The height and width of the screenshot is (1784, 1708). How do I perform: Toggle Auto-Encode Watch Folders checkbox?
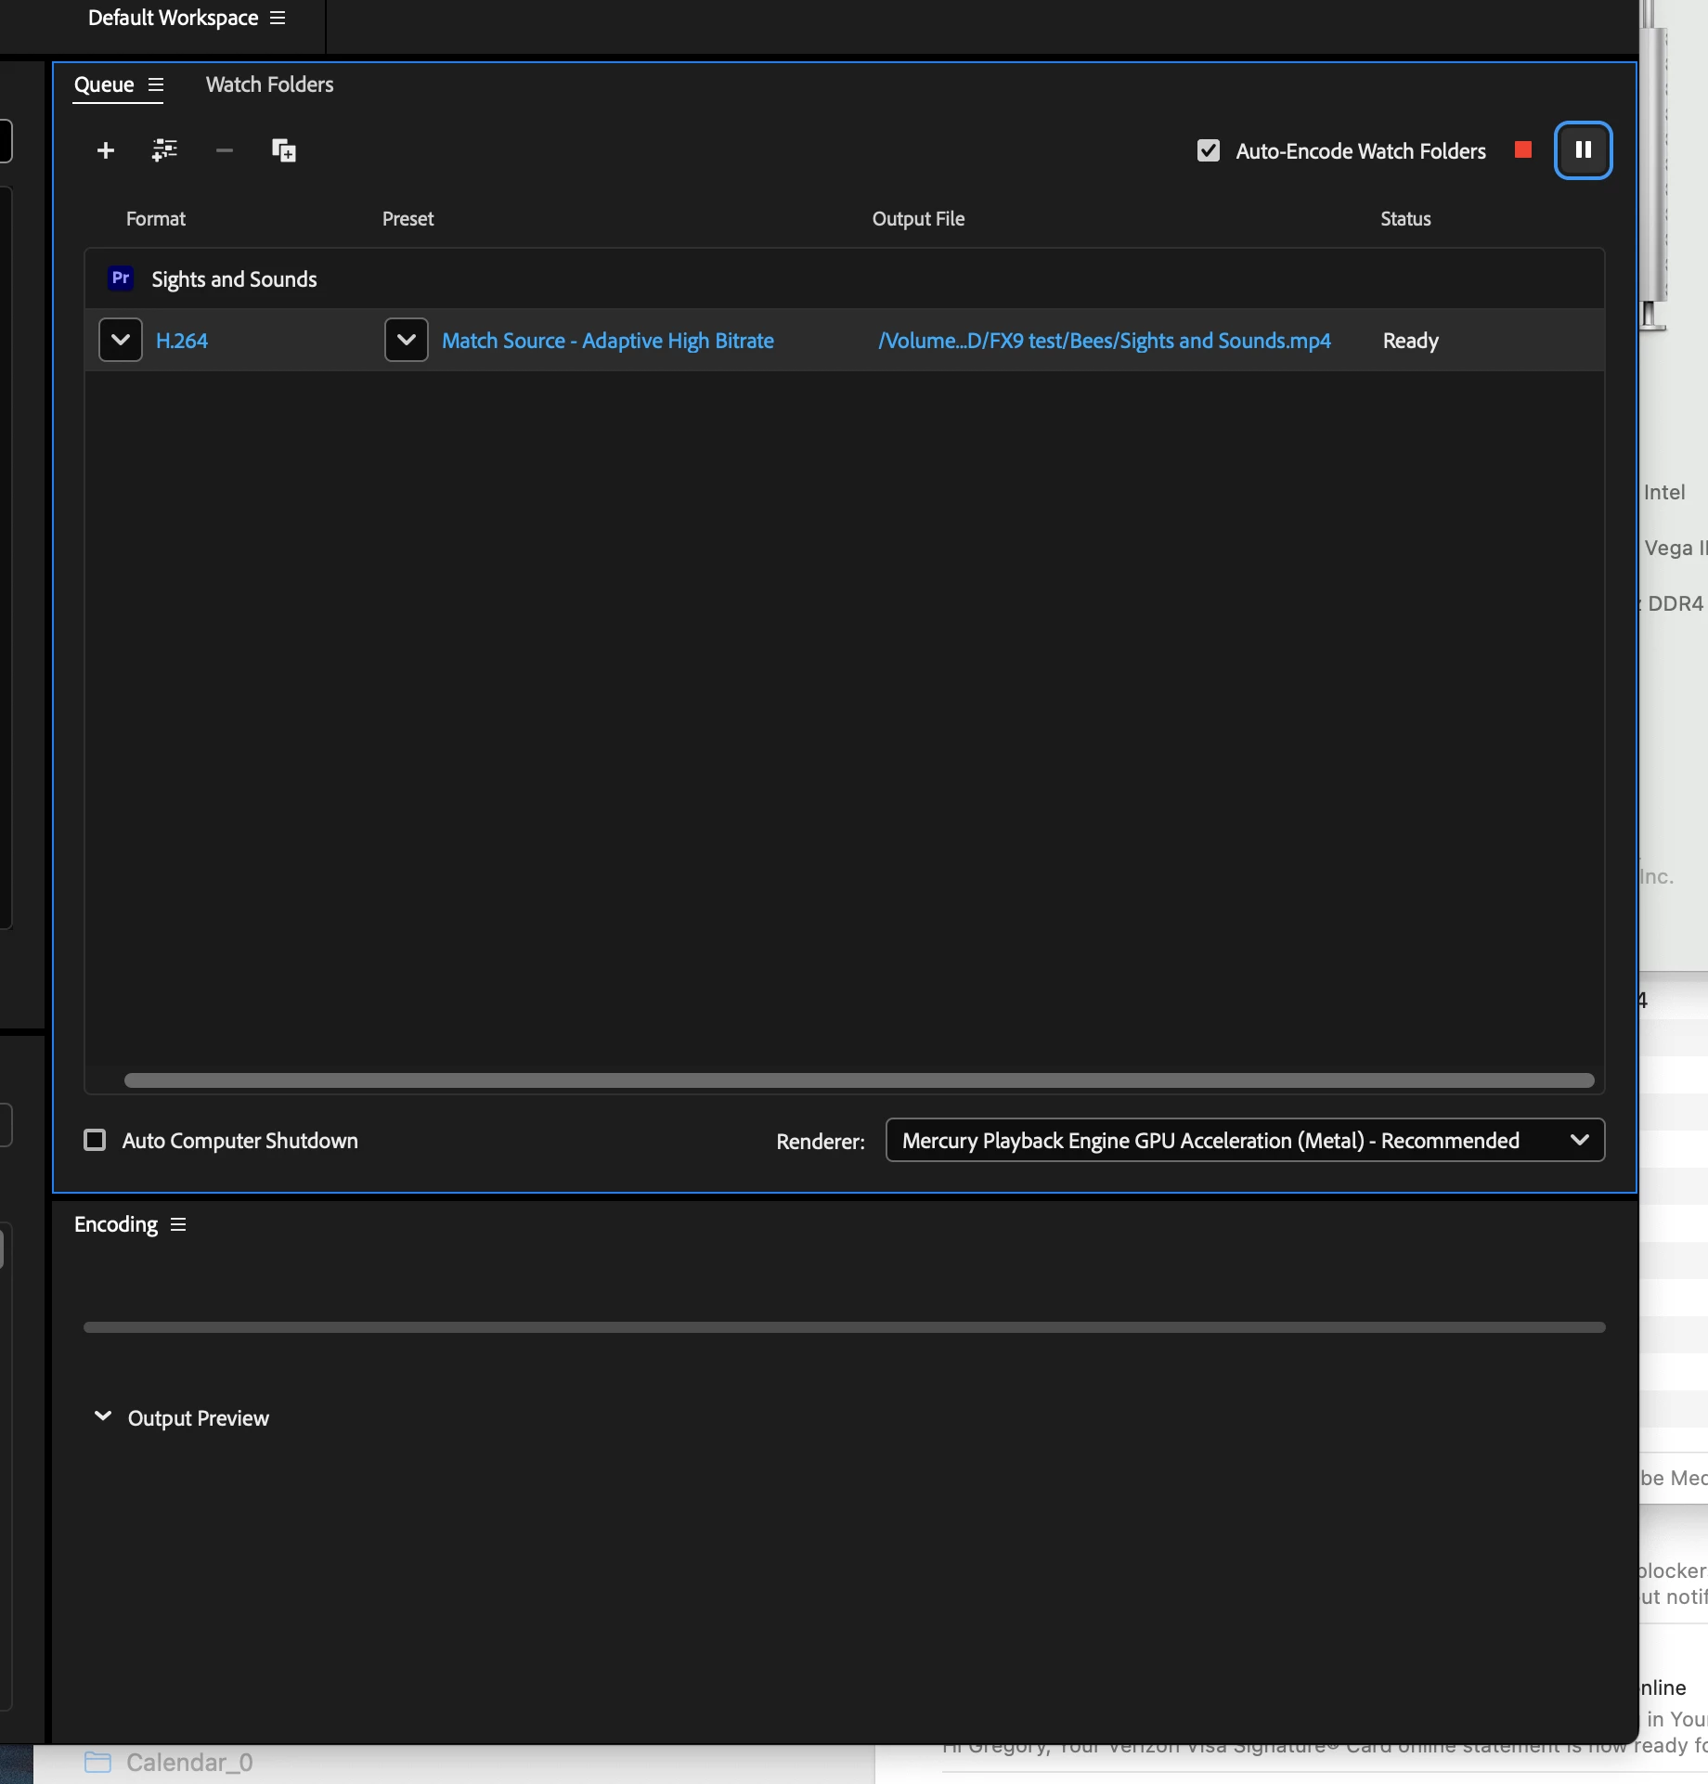[x=1208, y=150]
